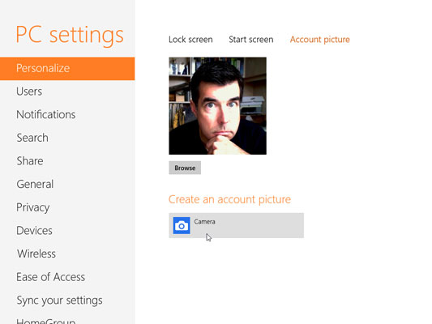
Task: Select the Account picture tab
Action: (320, 40)
